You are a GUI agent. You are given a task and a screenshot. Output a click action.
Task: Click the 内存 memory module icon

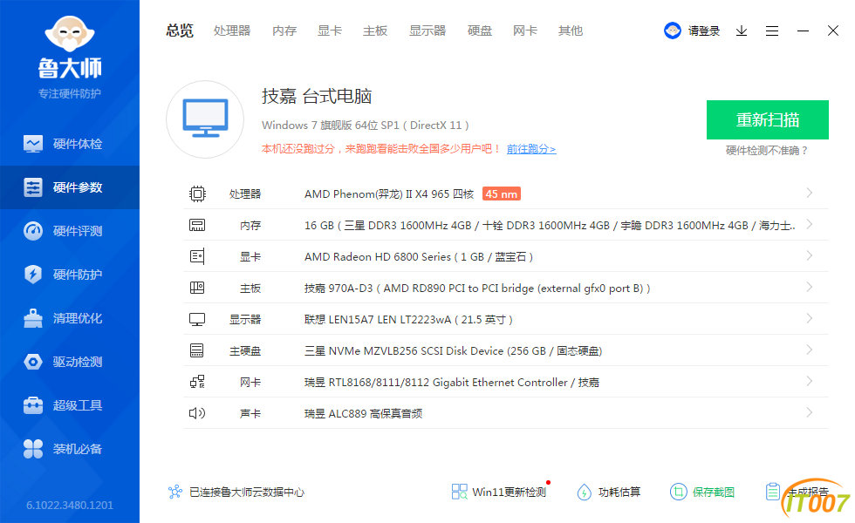pyautogui.click(x=197, y=225)
